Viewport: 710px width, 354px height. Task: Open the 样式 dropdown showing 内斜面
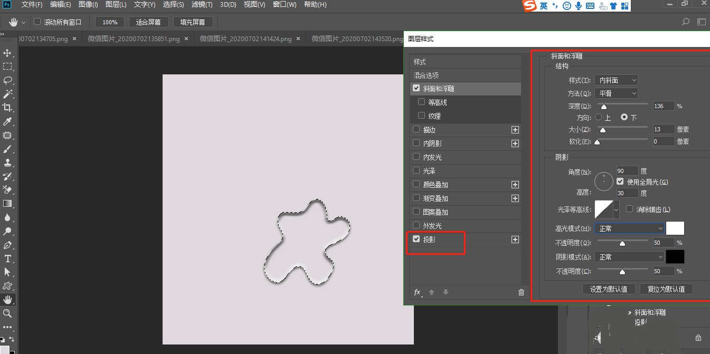(x=616, y=80)
